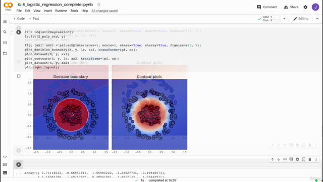Open the Runtime menu

(61, 11)
